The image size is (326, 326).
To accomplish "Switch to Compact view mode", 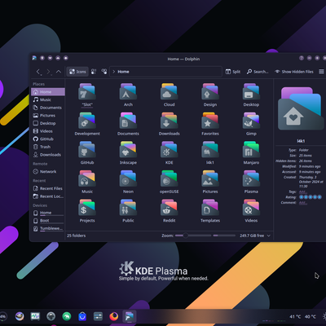I will pyautogui.click(x=94, y=72).
